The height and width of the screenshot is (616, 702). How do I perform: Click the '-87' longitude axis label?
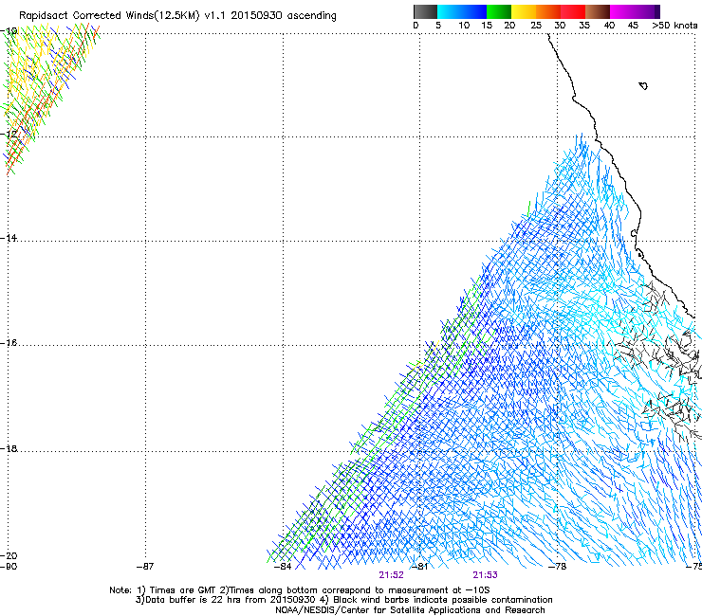pyautogui.click(x=145, y=567)
